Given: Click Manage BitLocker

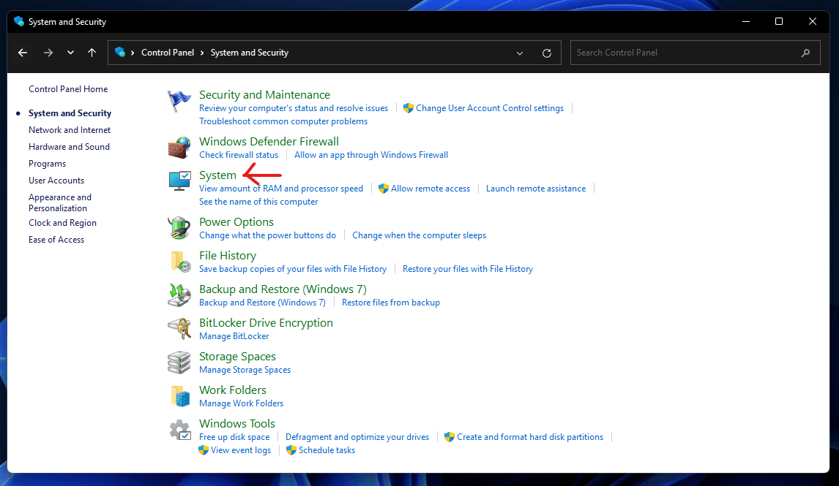Looking at the screenshot, I should (x=234, y=336).
